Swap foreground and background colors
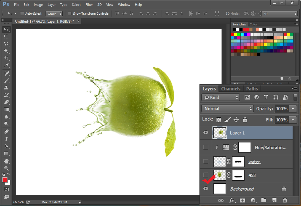 click(x=9, y=174)
